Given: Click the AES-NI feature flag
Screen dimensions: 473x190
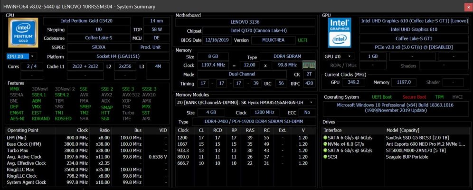Looking at the screenshot, I should 17,119.
